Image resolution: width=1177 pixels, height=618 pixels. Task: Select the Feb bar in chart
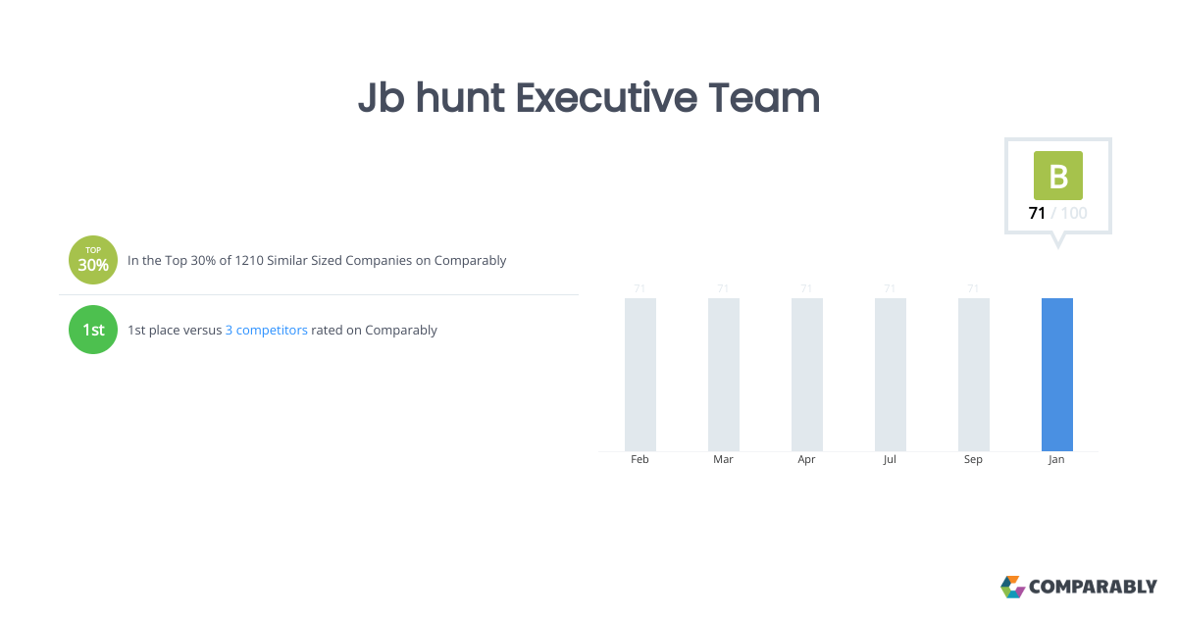click(640, 374)
